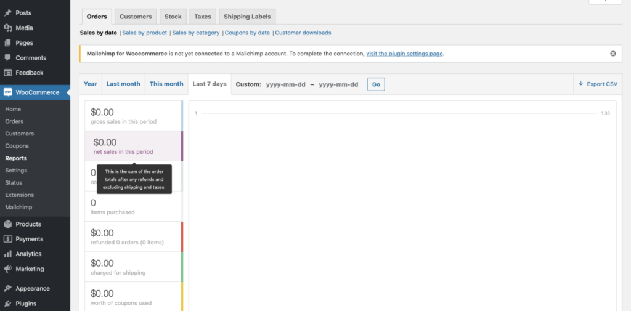This screenshot has height=311, width=631.
Task: Select Sales by date report
Action: 98,33
